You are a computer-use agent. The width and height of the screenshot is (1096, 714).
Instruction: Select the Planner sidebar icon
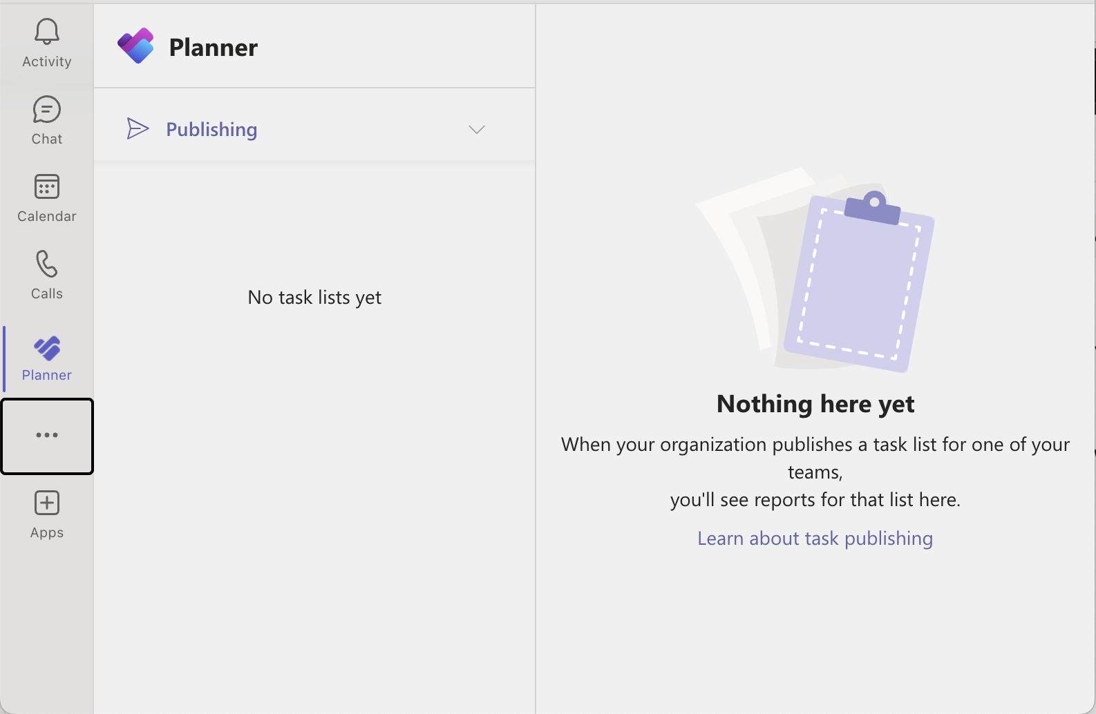[47, 349]
